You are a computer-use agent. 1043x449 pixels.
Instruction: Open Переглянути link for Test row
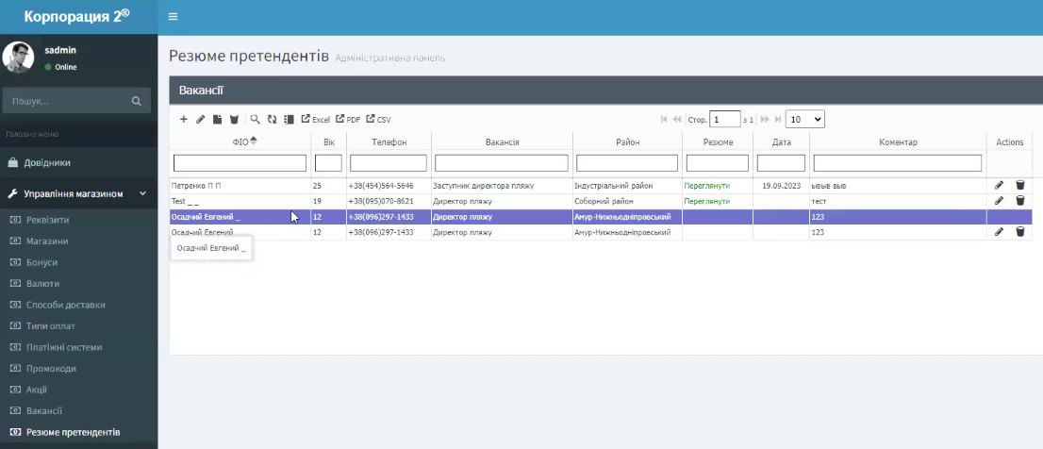706,201
